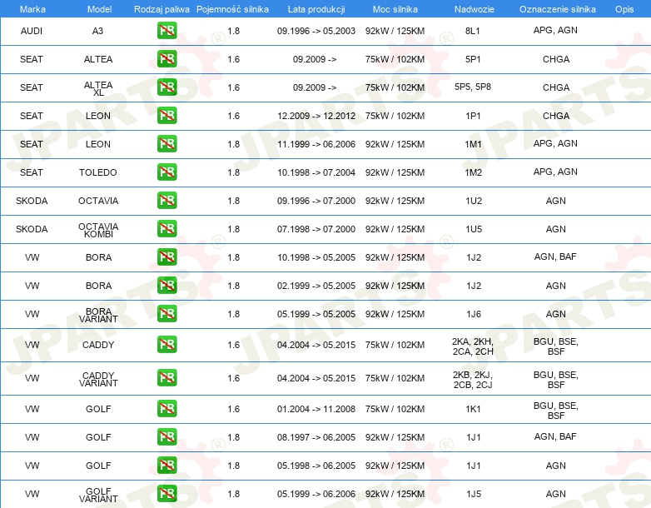Click the body code 5P1

pyautogui.click(x=473, y=59)
